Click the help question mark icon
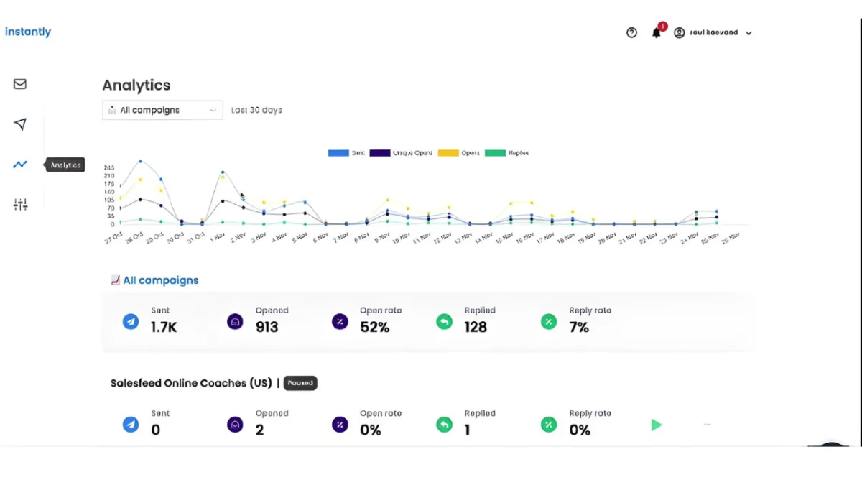The height and width of the screenshot is (485, 862). (x=631, y=32)
